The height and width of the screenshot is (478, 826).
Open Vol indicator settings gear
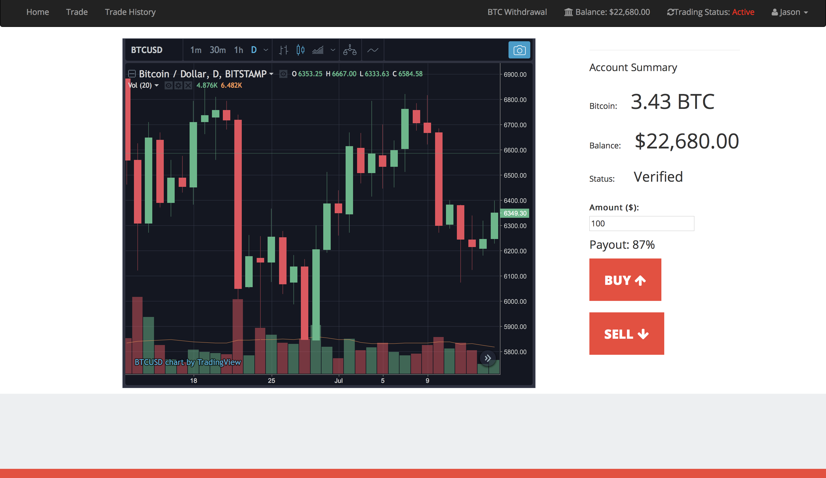(178, 85)
